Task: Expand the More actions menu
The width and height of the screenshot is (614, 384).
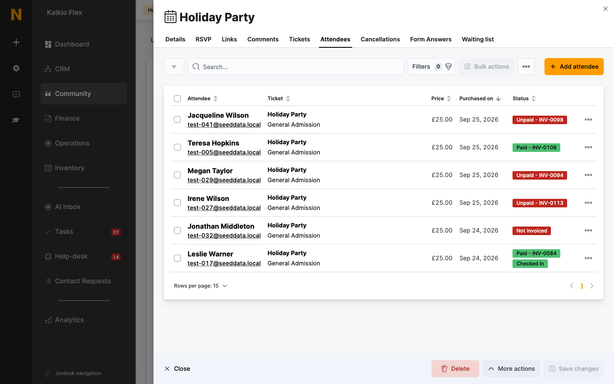Action: click(x=512, y=369)
